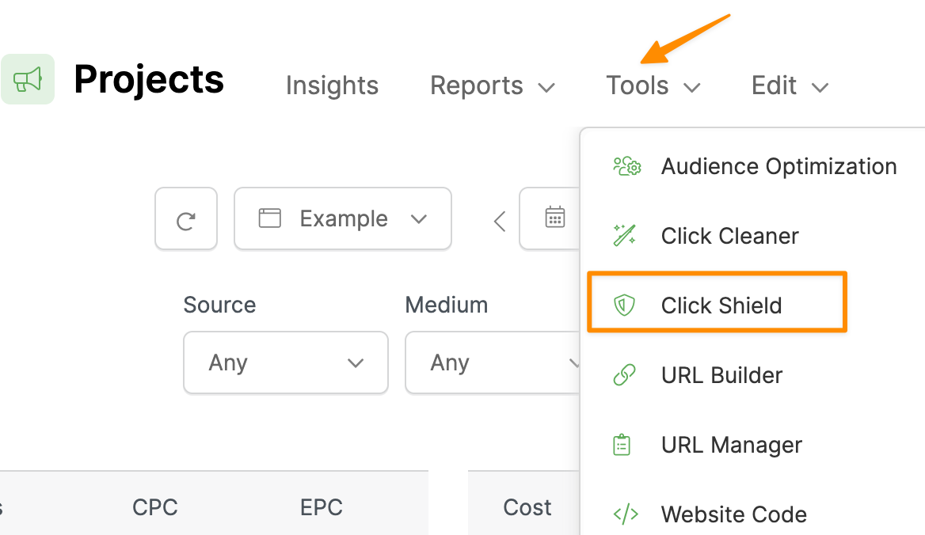Click the refresh icon button
925x535 pixels.
186,219
